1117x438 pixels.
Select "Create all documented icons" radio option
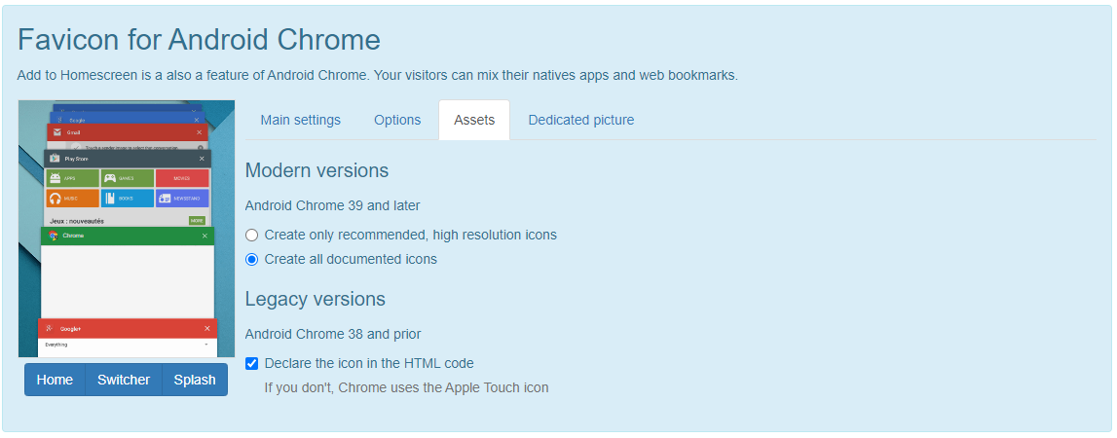252,259
